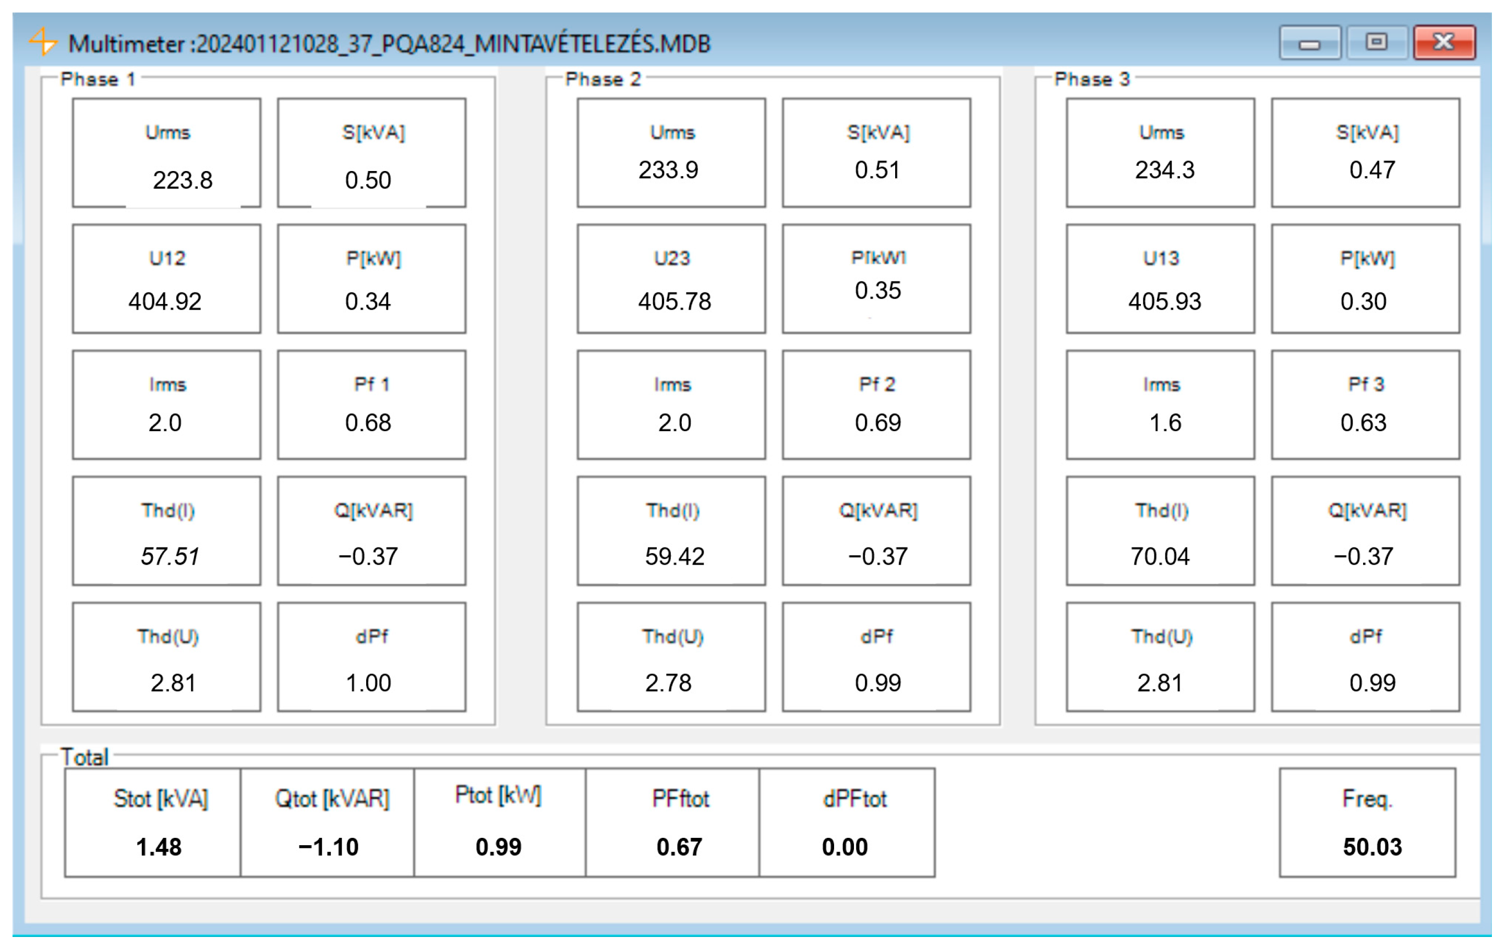The height and width of the screenshot is (950, 1506).
Task: Minimize the Multimeter window
Action: (x=1309, y=43)
